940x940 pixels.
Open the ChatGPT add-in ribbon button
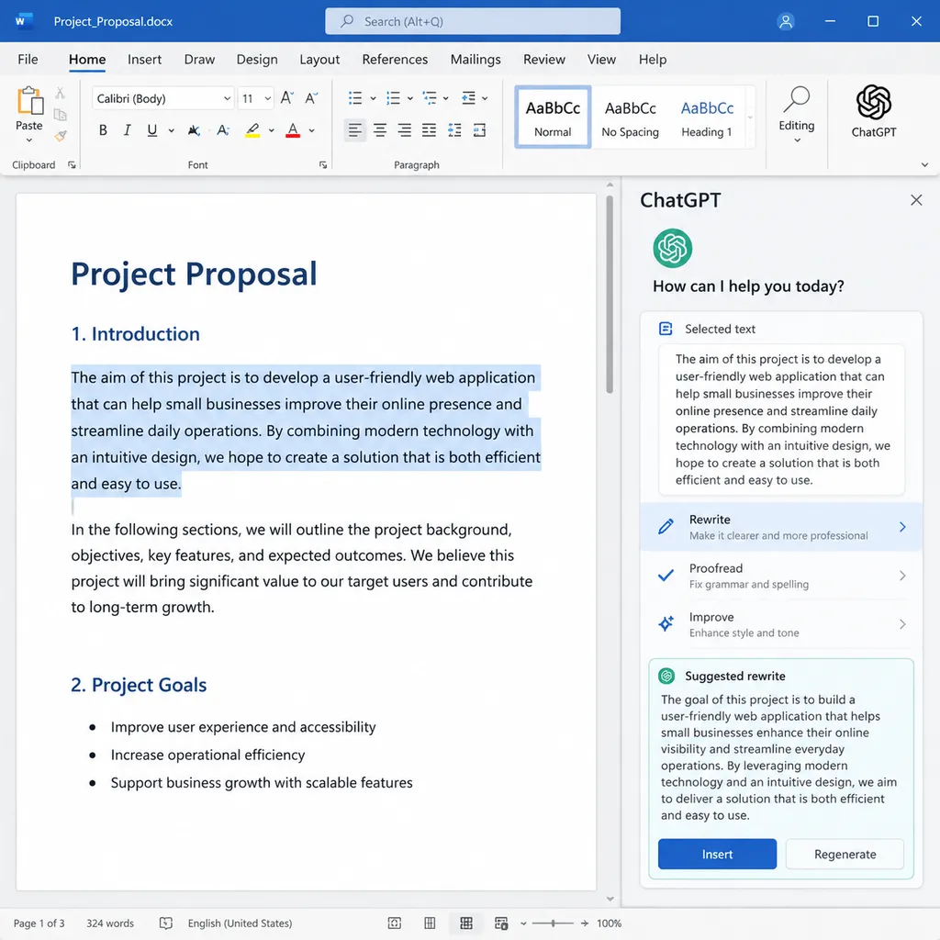coord(874,111)
